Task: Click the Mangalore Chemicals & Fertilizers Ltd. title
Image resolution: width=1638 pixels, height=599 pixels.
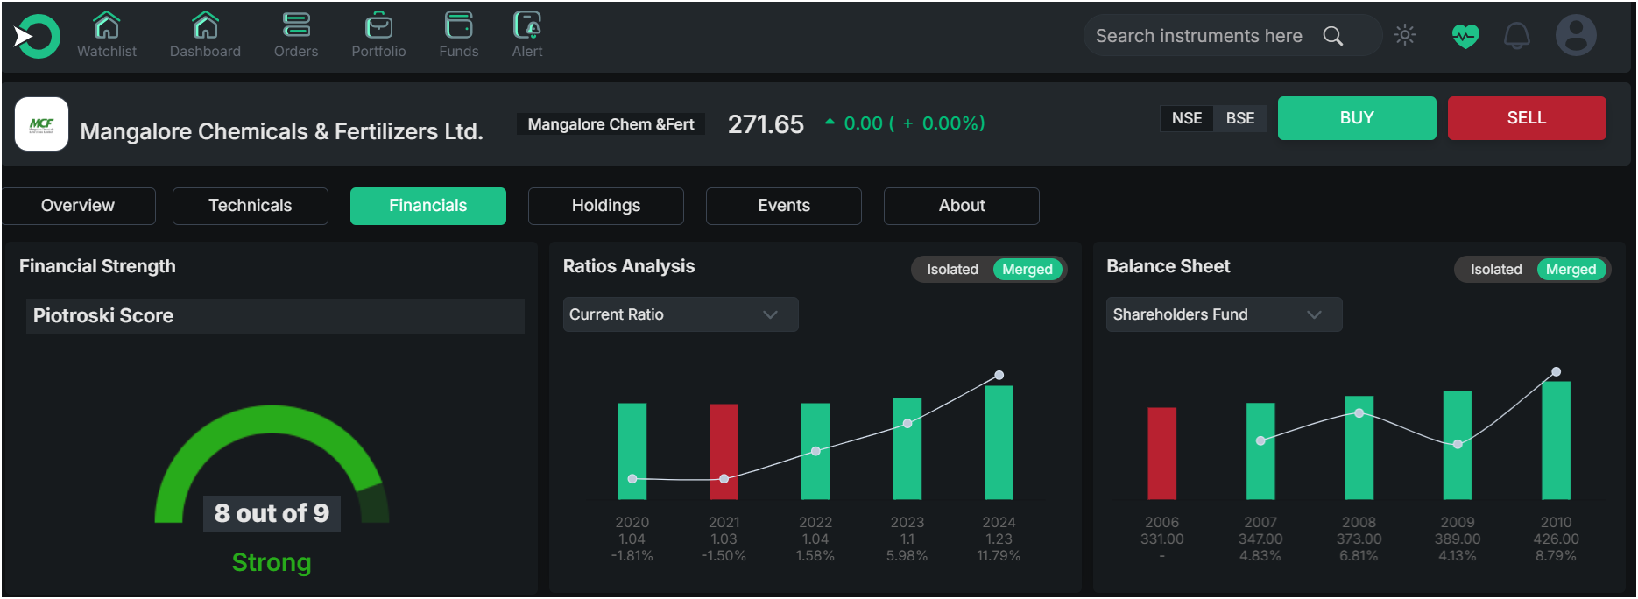Action: (282, 131)
